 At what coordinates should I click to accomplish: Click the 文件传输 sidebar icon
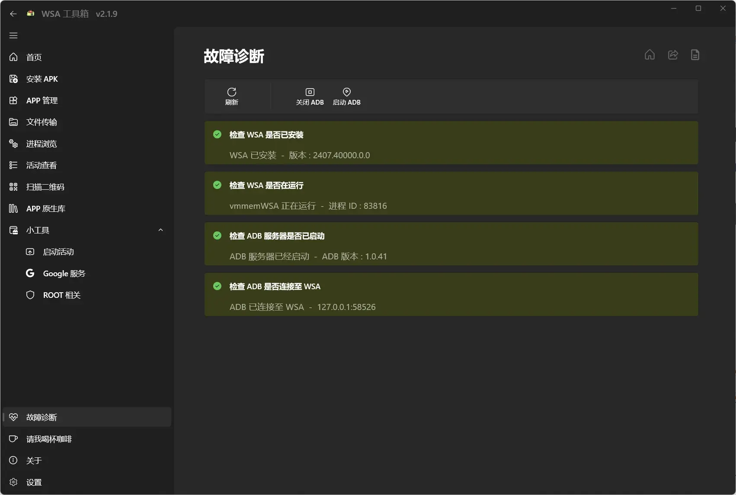pyautogui.click(x=13, y=122)
